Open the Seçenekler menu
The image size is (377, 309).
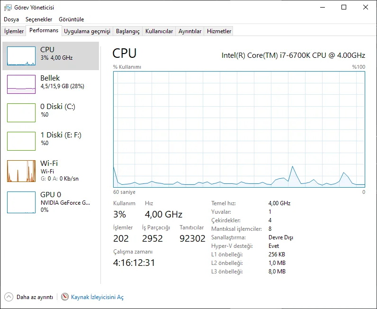(39, 19)
